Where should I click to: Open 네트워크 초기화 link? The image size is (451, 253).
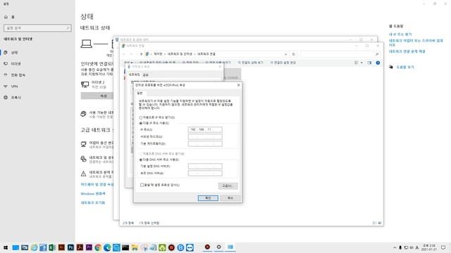[93, 202]
